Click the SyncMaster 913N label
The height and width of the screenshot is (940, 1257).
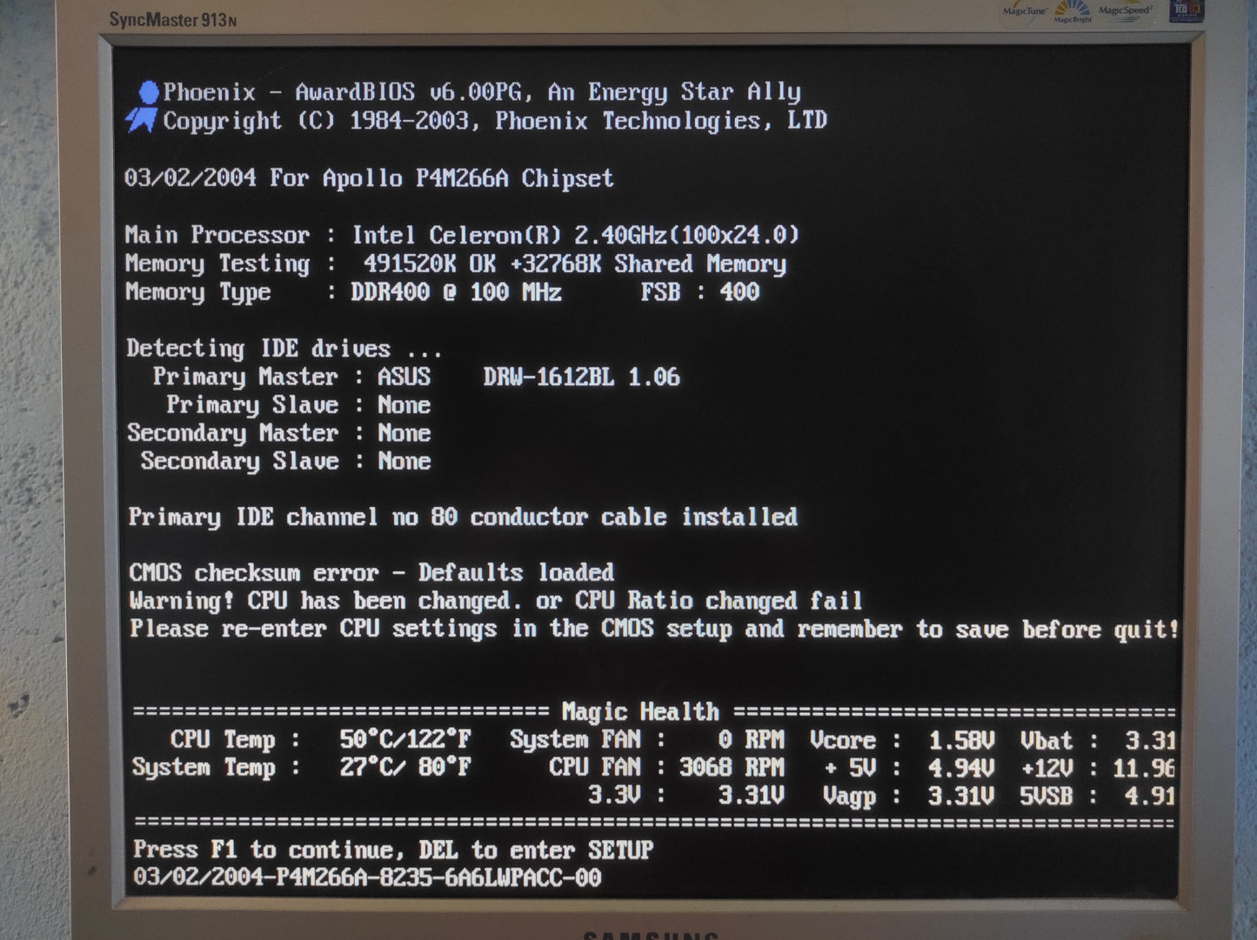(x=173, y=19)
